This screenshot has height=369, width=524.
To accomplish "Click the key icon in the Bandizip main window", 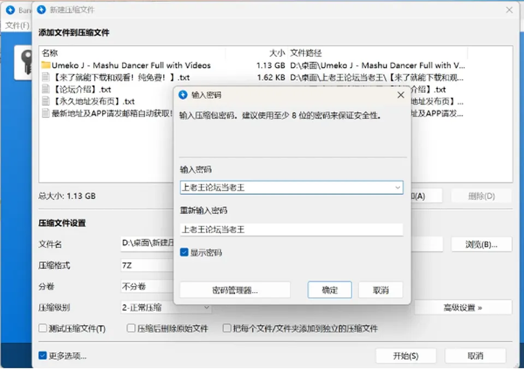I will click(26, 62).
